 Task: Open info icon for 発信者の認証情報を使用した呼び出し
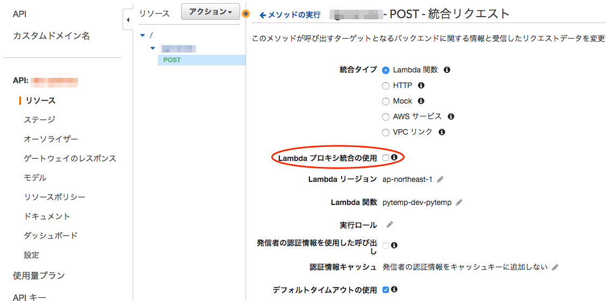pyautogui.click(x=394, y=245)
